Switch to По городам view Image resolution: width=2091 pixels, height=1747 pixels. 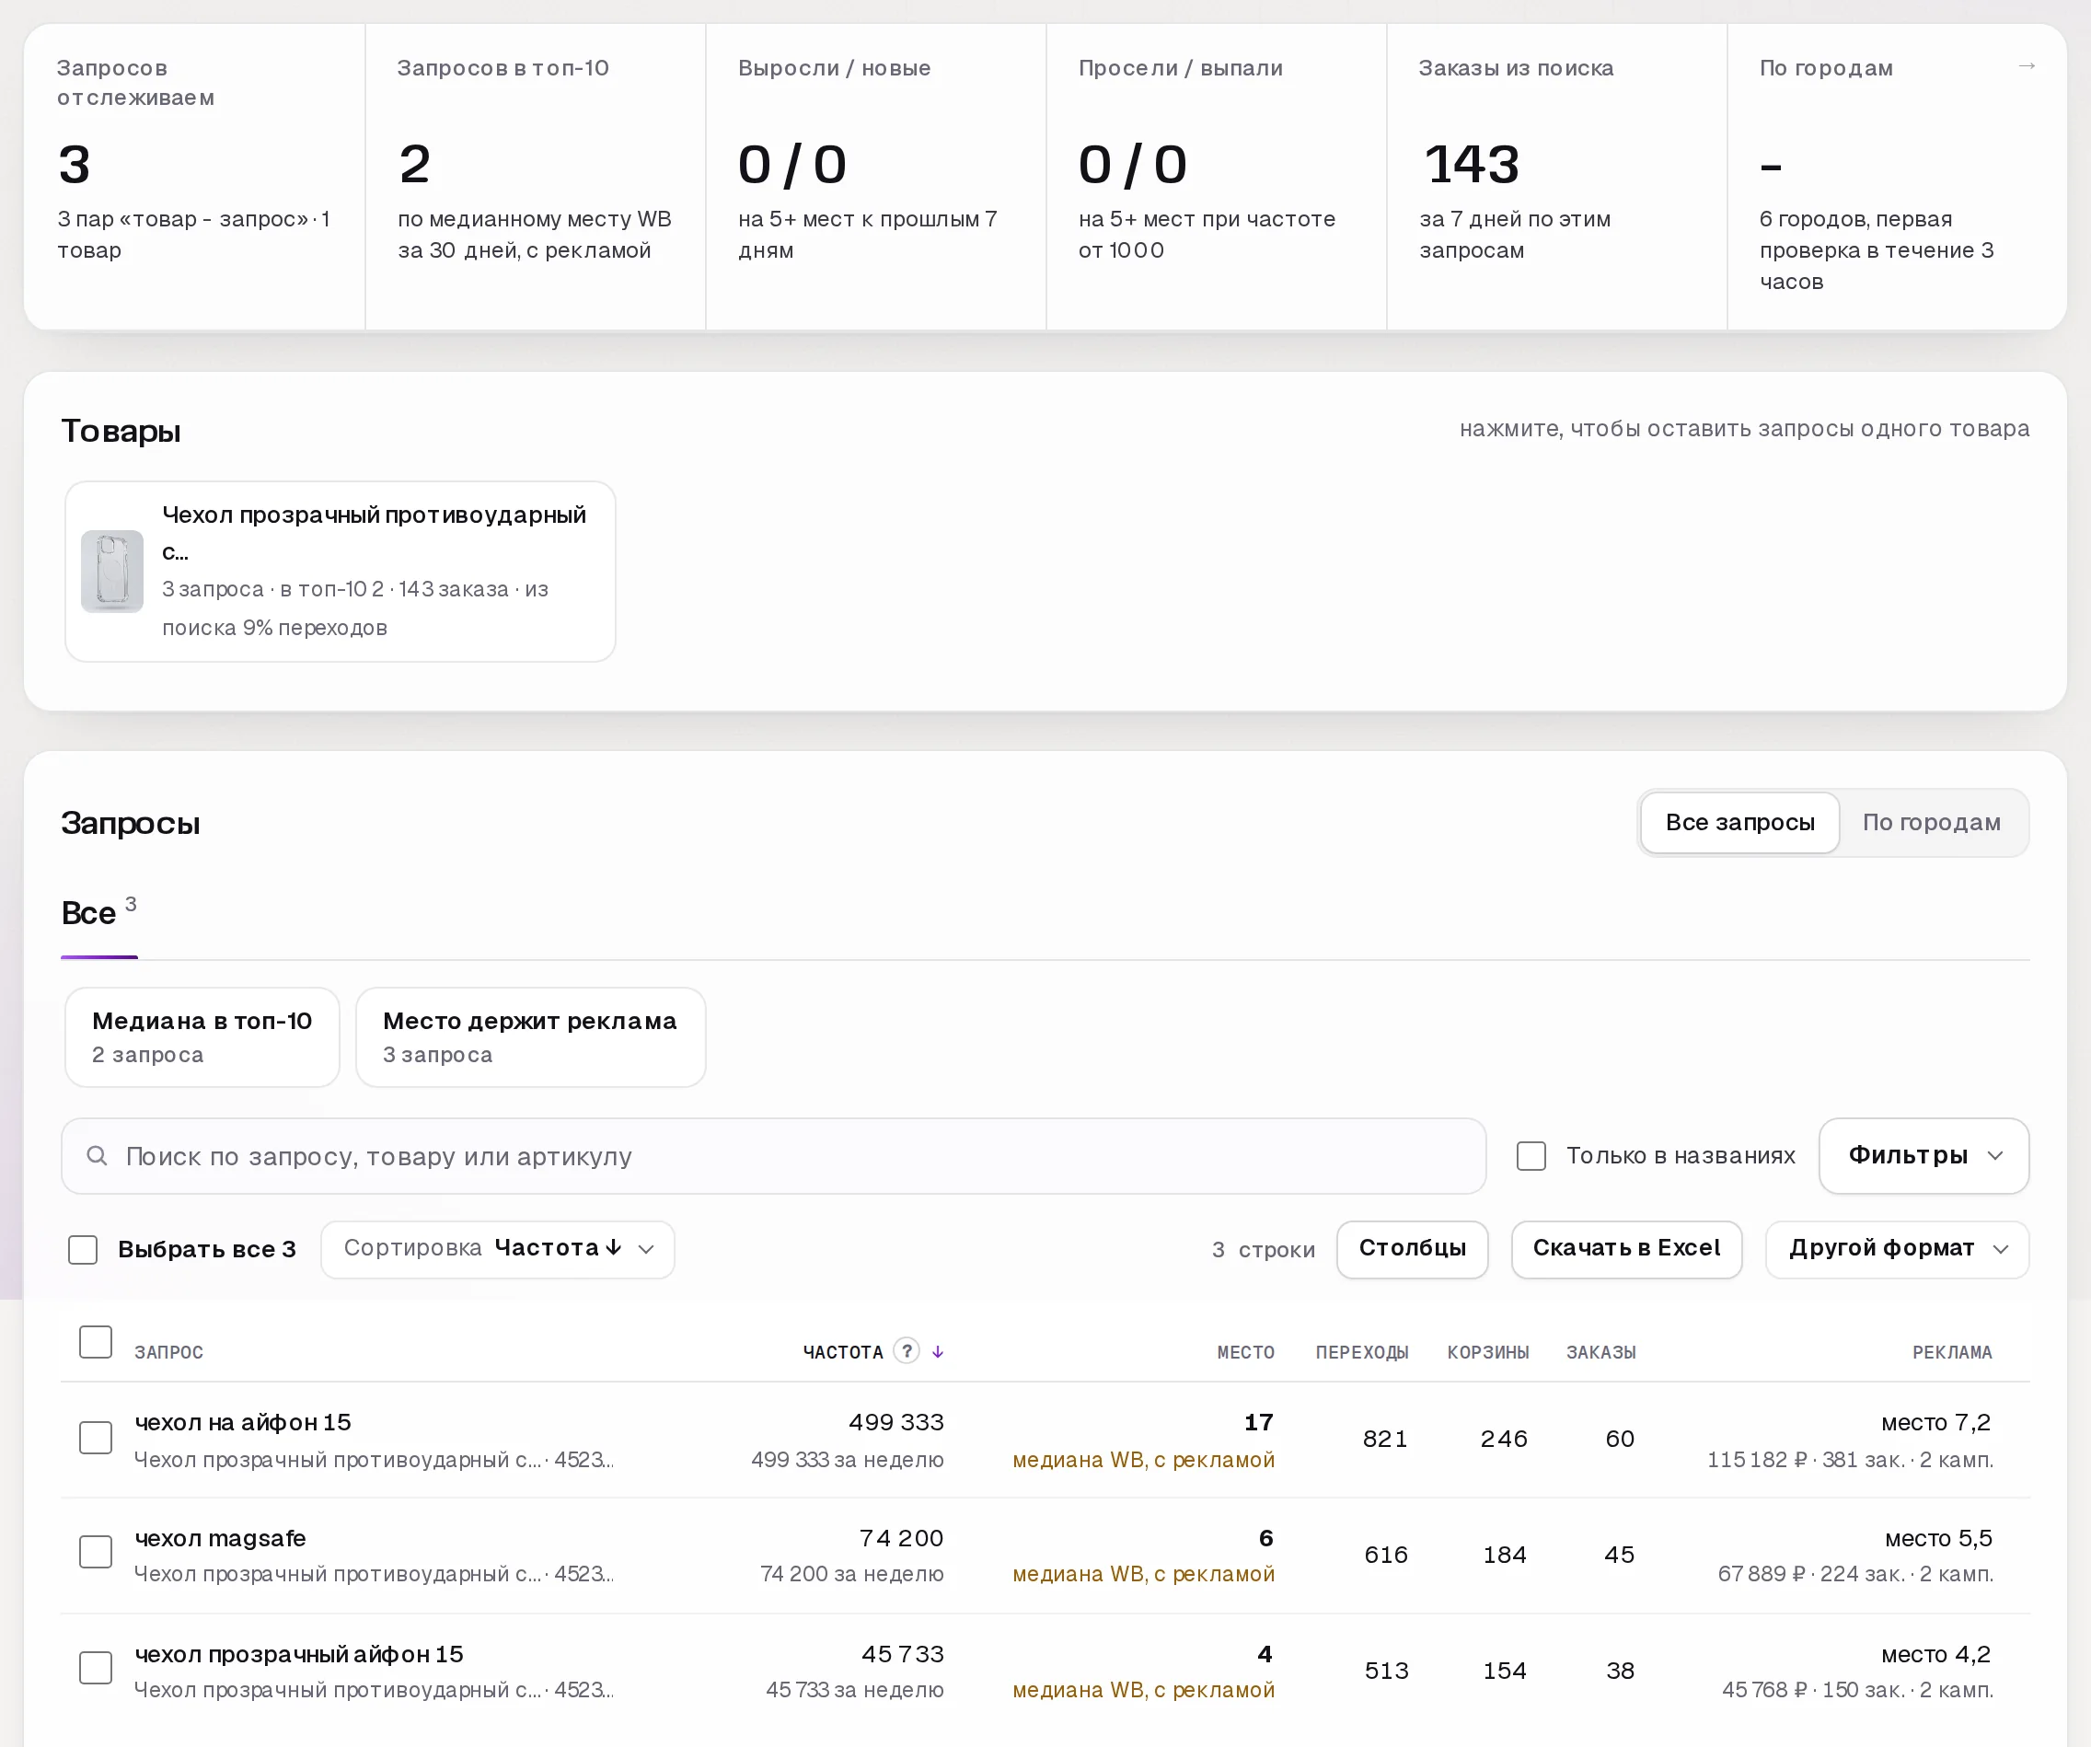click(1931, 823)
